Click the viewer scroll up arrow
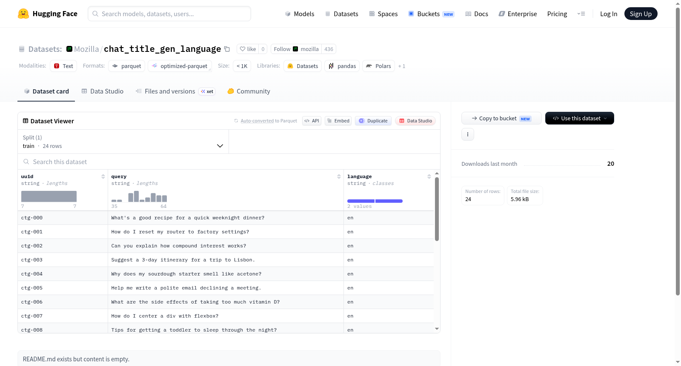The width and height of the screenshot is (681, 366). pyautogui.click(x=437, y=173)
